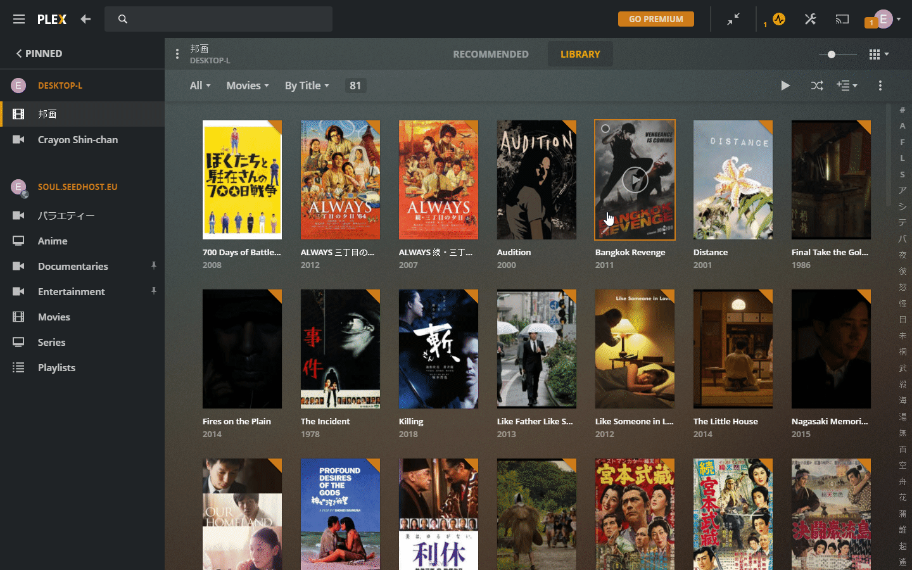
Task: Open The Little House poster
Action: click(733, 349)
